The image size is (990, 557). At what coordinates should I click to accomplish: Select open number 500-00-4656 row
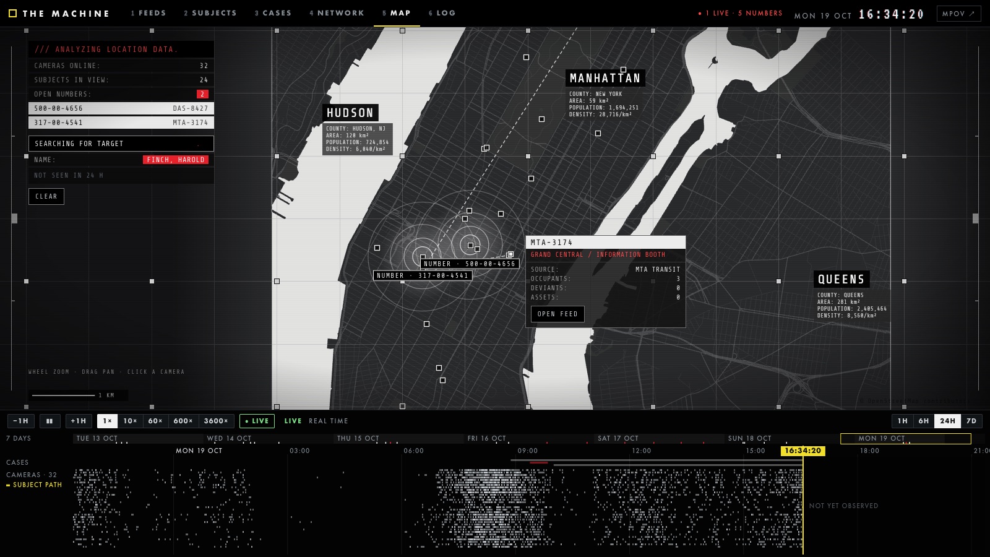[121, 108]
